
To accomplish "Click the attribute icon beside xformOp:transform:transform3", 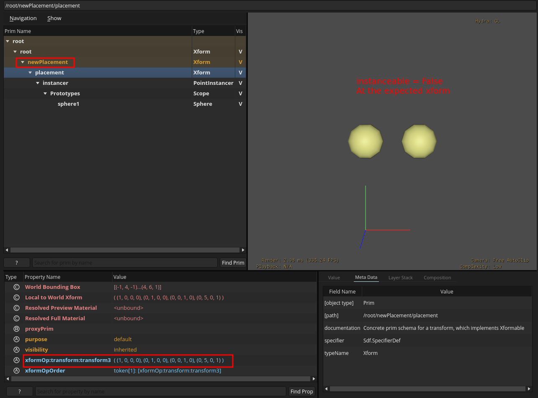I will pos(17,360).
